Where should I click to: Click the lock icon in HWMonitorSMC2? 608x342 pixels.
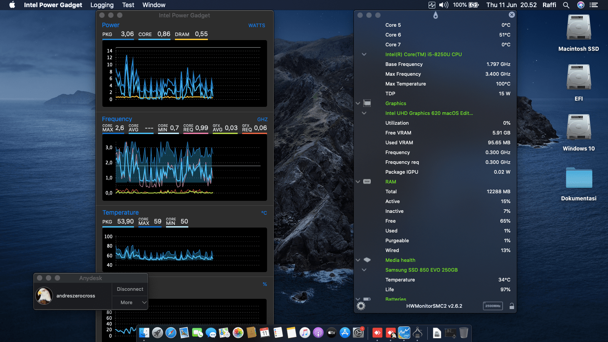[512, 306]
